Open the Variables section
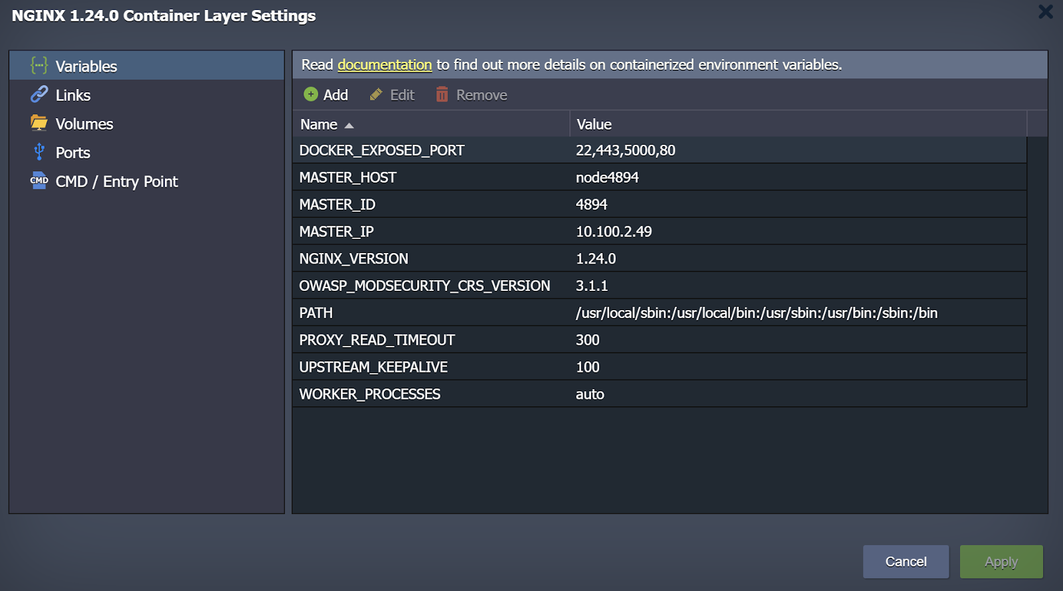Viewport: 1063px width, 591px height. (147, 66)
